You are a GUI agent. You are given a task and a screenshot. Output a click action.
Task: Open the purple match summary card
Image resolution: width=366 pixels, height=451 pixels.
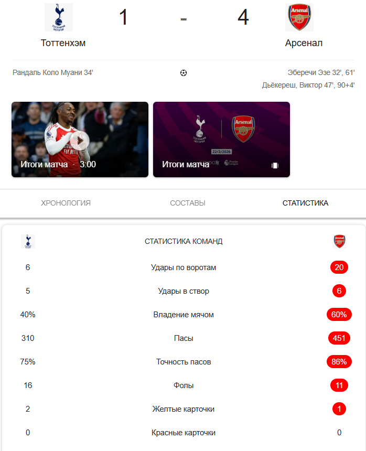[221, 139]
